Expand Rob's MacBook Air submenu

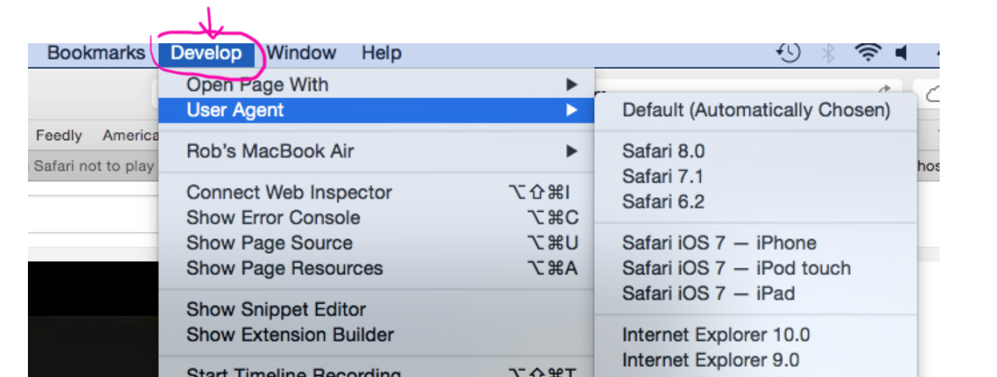coord(376,152)
